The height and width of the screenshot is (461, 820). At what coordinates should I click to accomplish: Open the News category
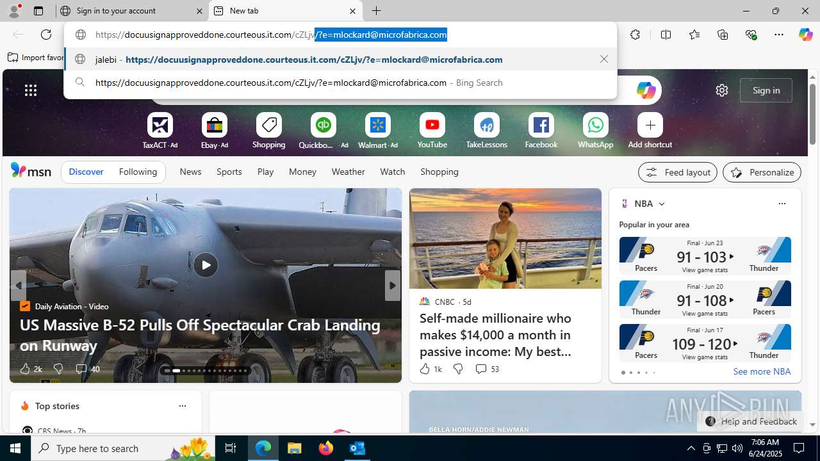pos(190,172)
